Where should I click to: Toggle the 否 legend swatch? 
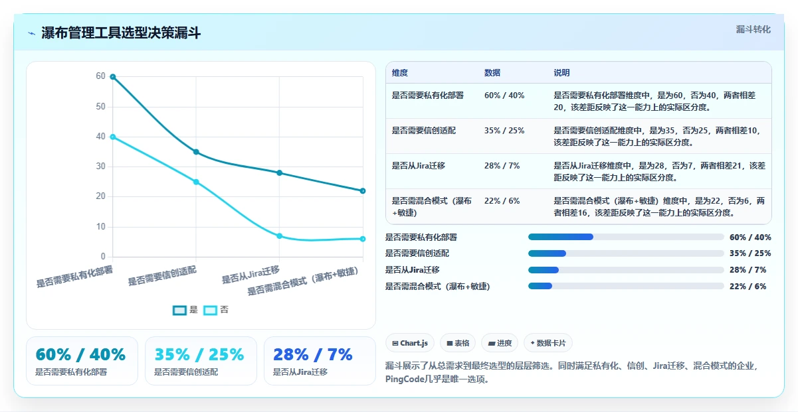point(211,310)
